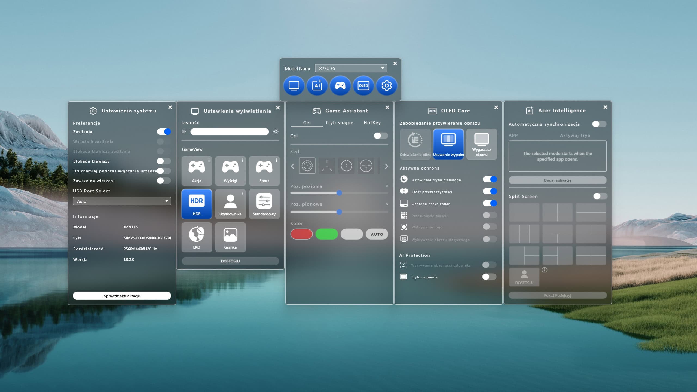Select Standardowy GameView mode
The width and height of the screenshot is (697, 392).
point(264,204)
